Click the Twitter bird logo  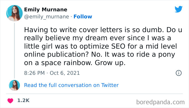(178, 9)
